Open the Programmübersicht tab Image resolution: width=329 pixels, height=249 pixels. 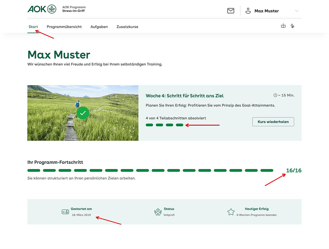pyautogui.click(x=64, y=27)
